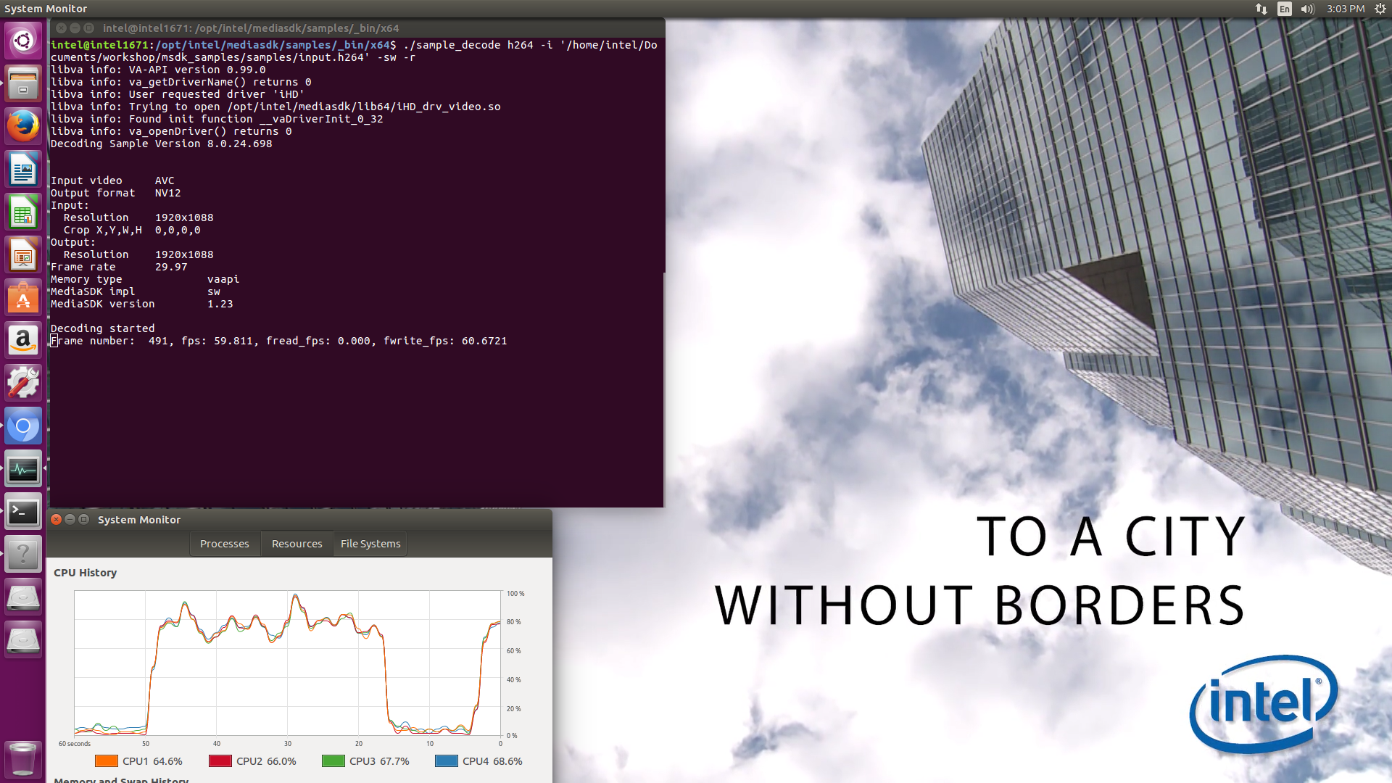Click the 'Decoding started' terminal line

(x=102, y=328)
